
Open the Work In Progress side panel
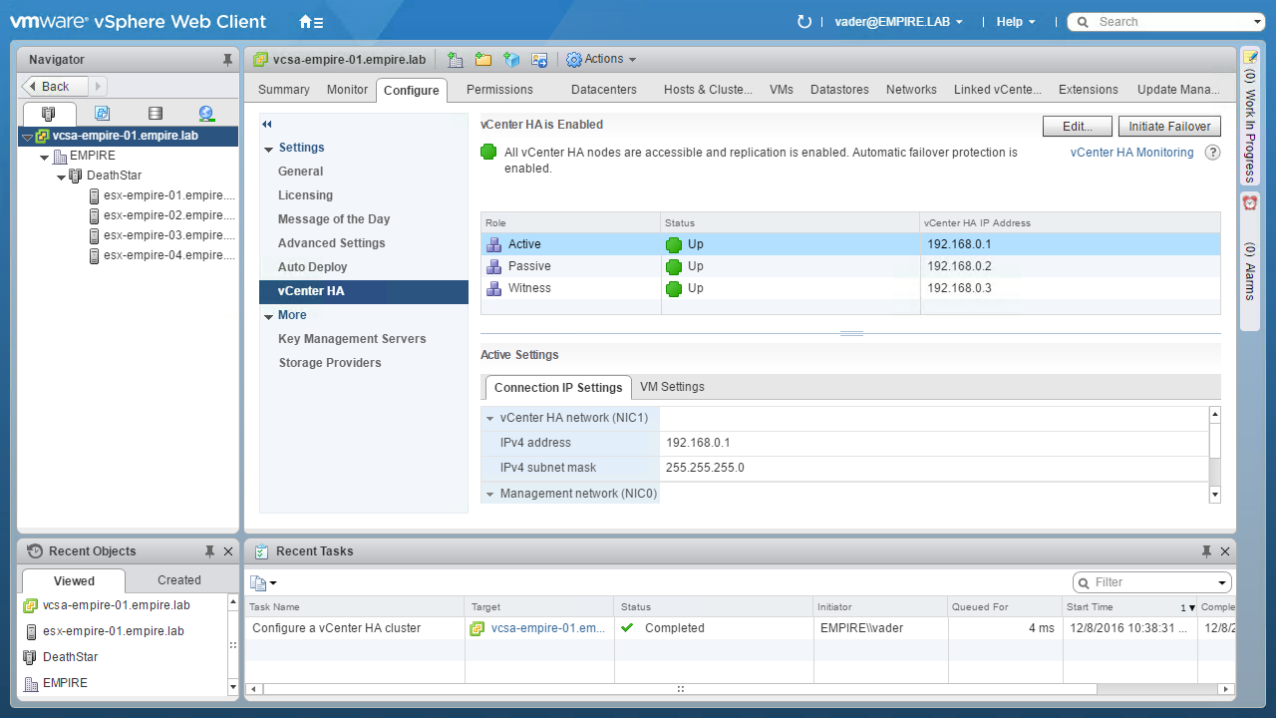point(1250,116)
